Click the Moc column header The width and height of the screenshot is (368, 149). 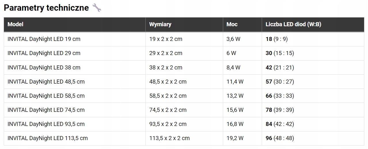click(232, 24)
